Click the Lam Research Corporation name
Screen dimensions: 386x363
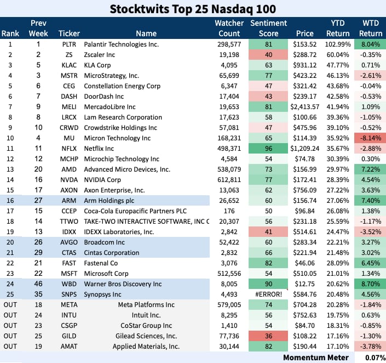pyautogui.click(x=123, y=117)
